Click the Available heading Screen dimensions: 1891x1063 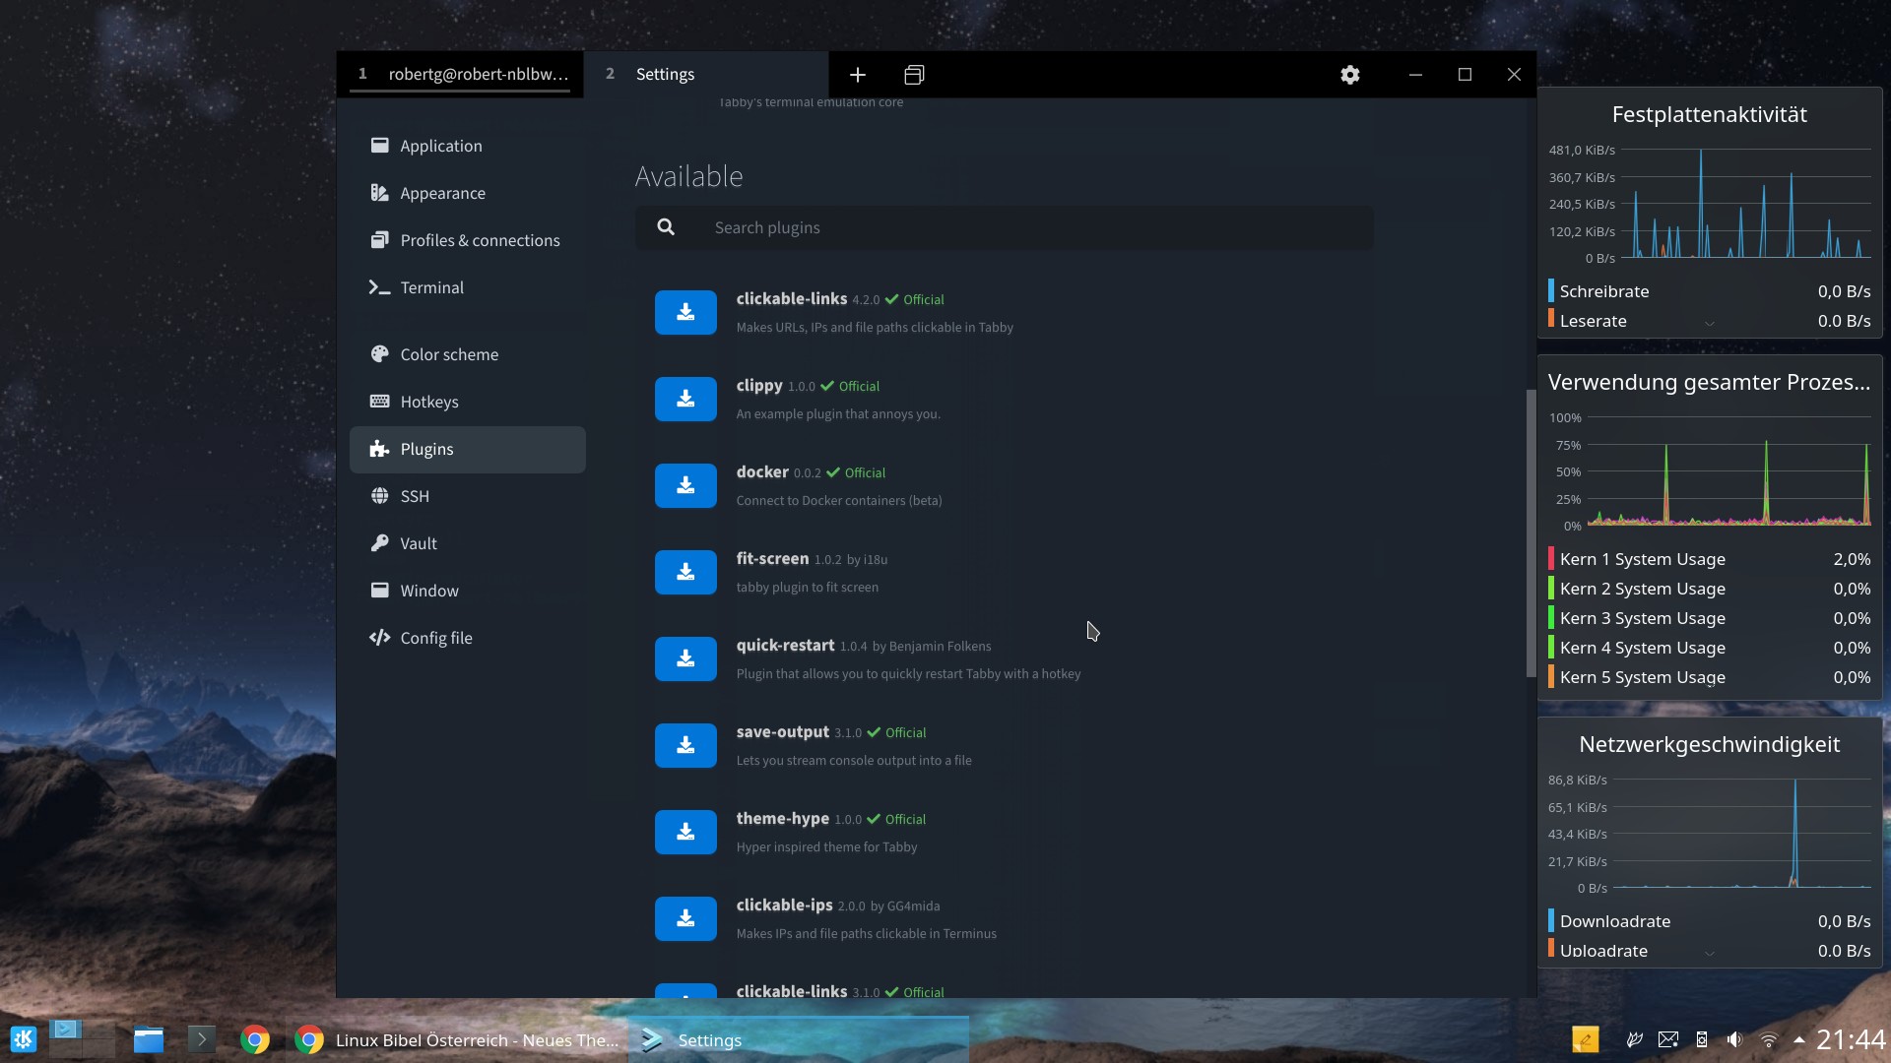[688, 176]
